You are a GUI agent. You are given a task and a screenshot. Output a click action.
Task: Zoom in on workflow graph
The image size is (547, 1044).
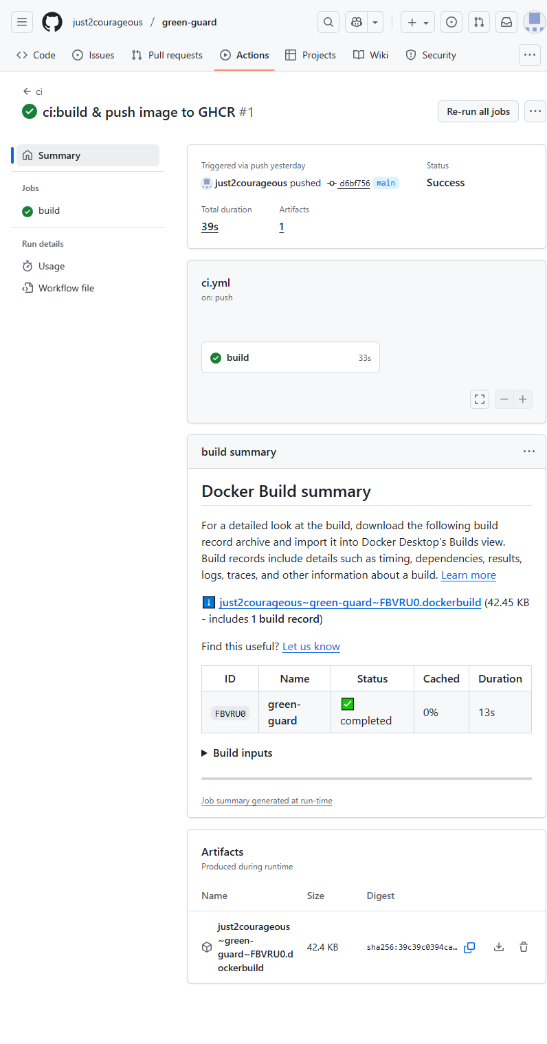(523, 399)
